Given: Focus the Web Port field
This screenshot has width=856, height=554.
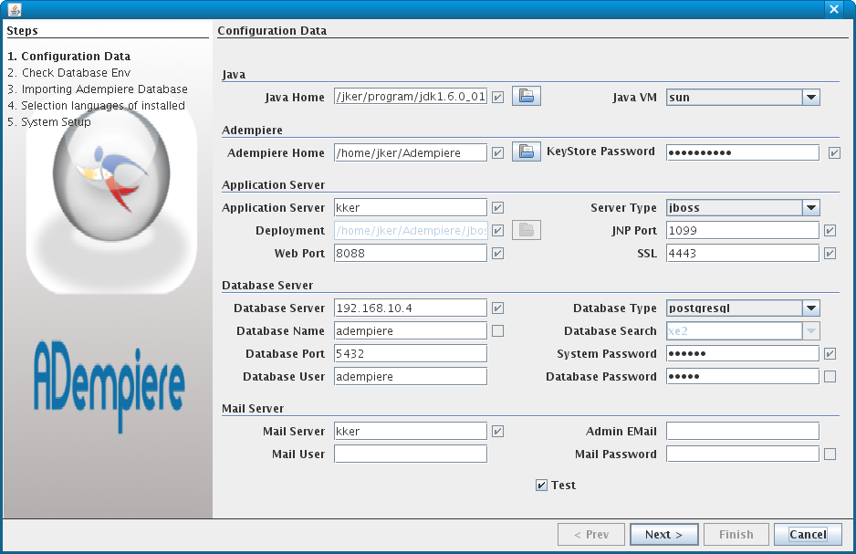Looking at the screenshot, I should tap(411, 253).
